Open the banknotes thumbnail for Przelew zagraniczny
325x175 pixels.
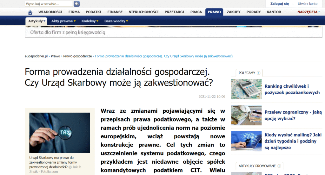coord(246,115)
